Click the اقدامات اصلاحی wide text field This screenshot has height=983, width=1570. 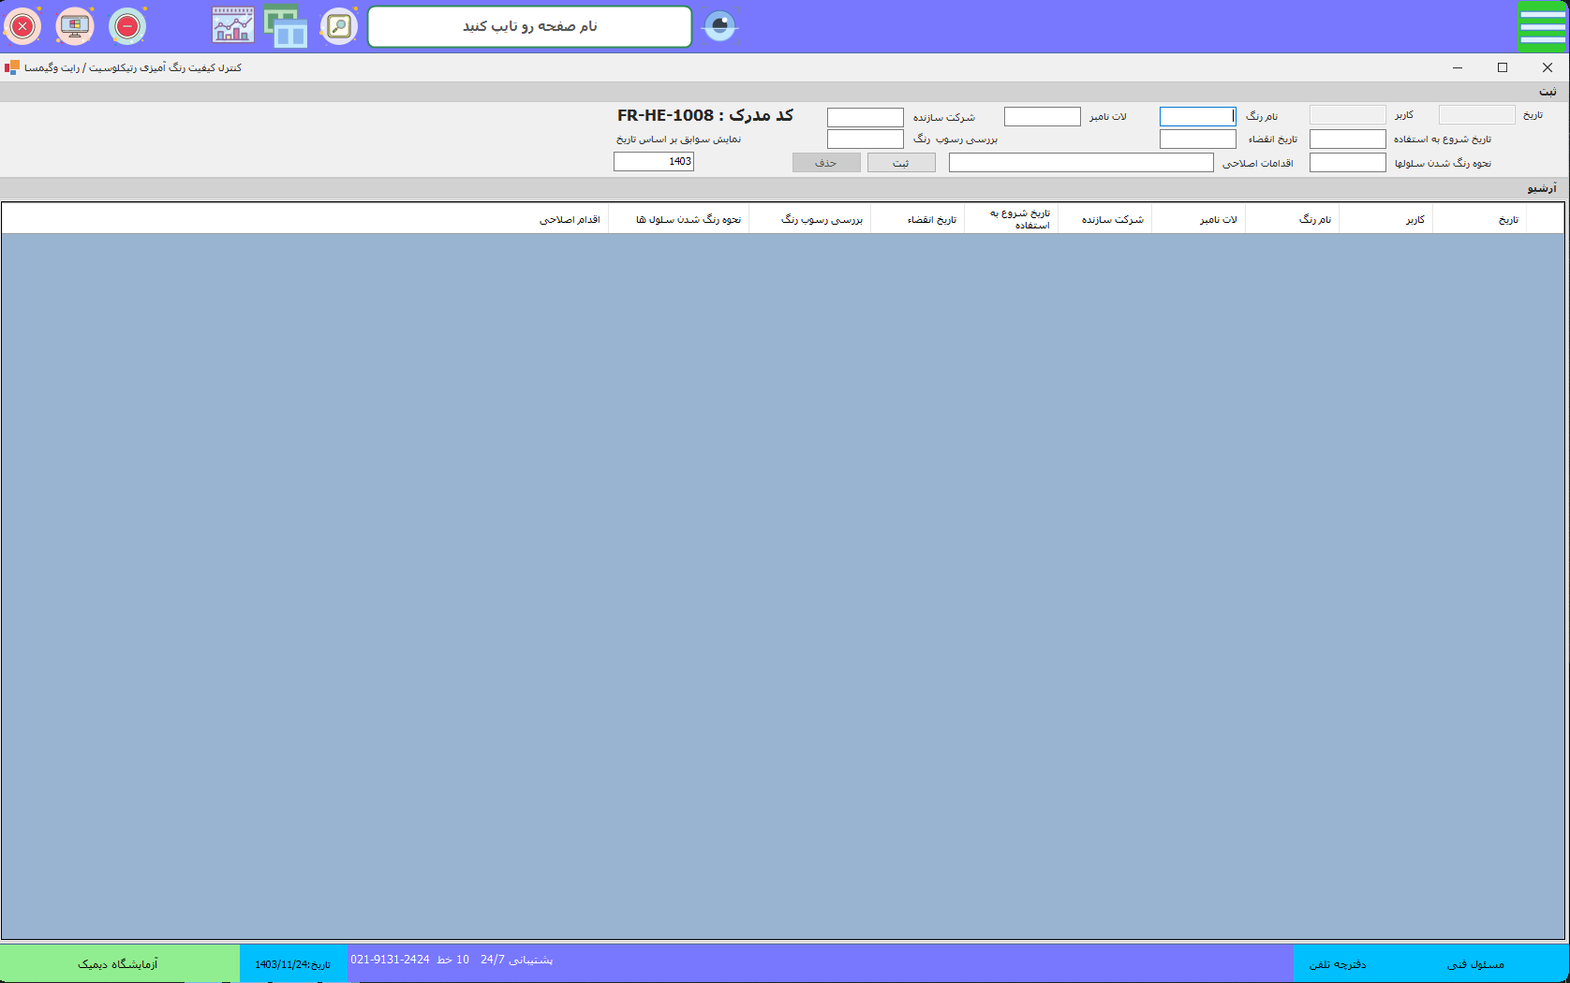tap(1080, 163)
